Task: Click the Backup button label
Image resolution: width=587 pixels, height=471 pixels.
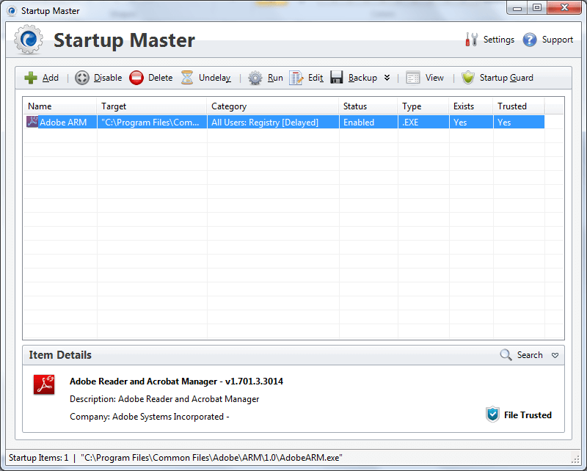Action: point(362,78)
